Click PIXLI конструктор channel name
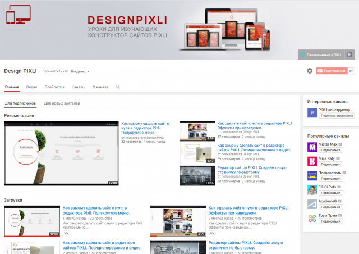 (336, 110)
